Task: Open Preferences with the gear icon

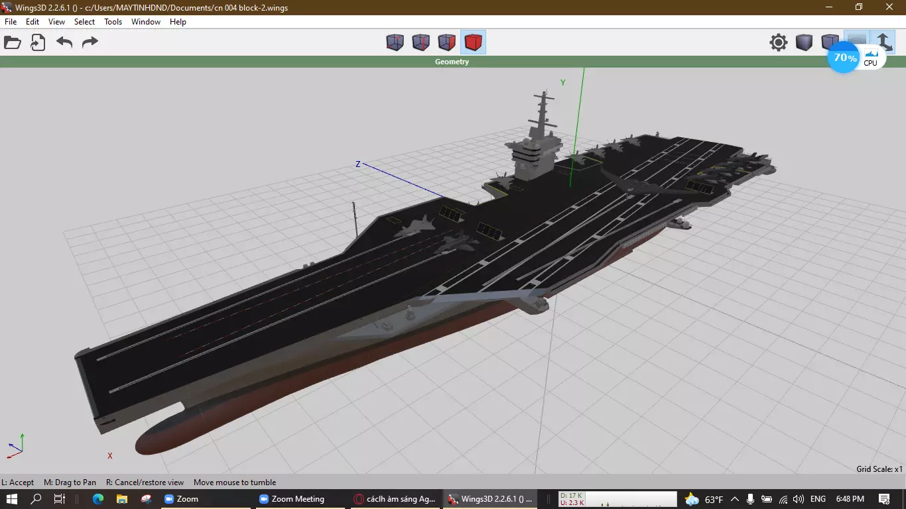Action: [779, 42]
